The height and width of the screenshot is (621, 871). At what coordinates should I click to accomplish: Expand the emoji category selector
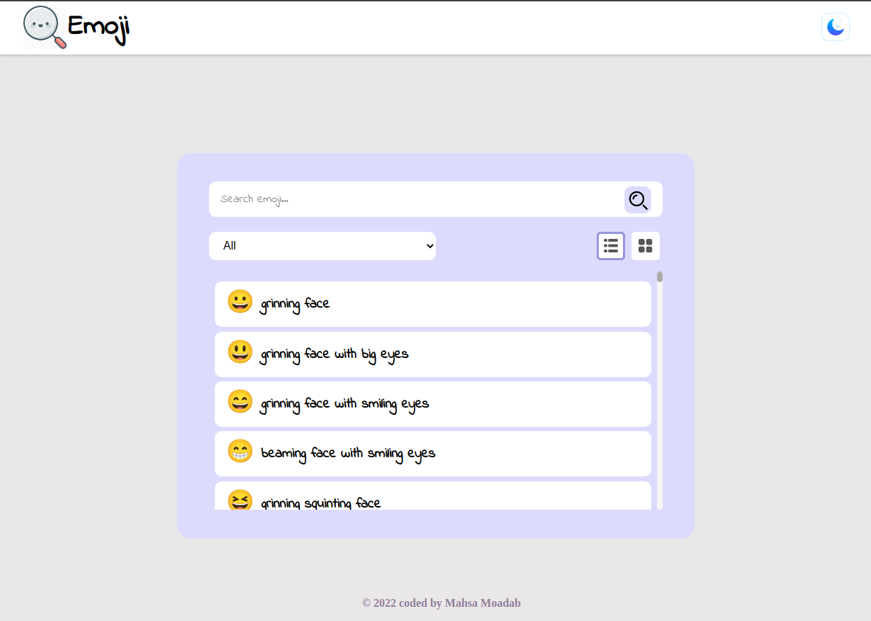point(322,246)
